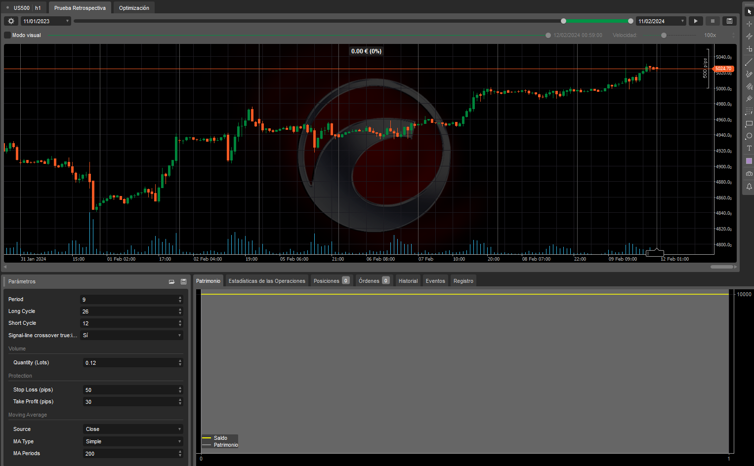
Task: Open the Fibonacci tools button
Action: (749, 111)
